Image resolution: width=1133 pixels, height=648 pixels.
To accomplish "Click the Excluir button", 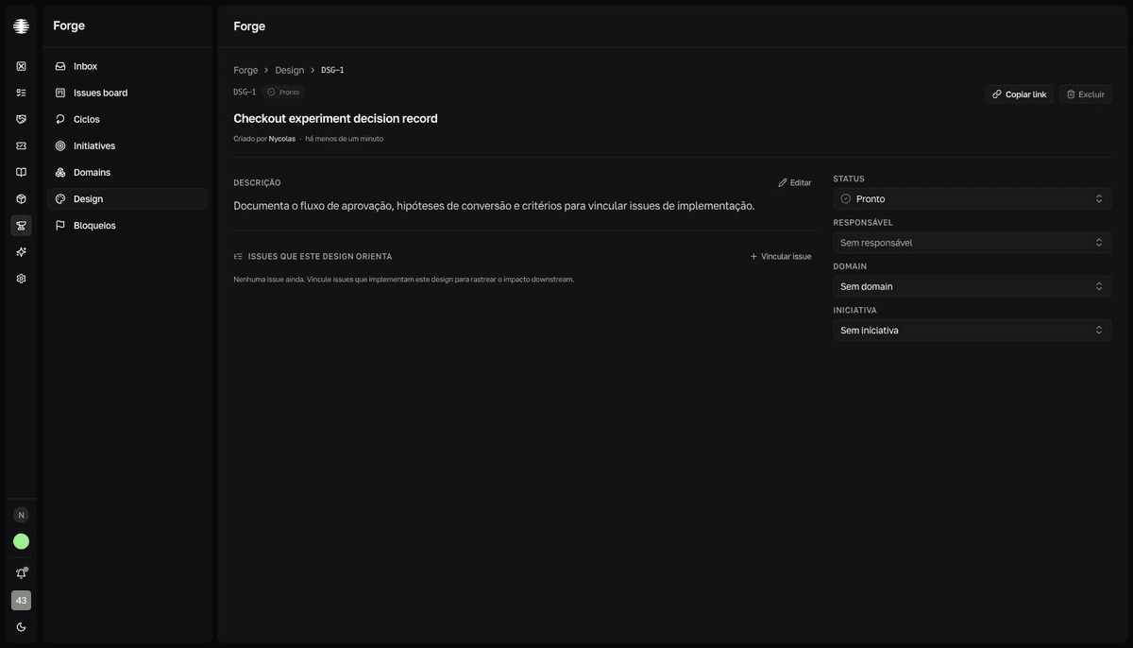I will [x=1085, y=94].
